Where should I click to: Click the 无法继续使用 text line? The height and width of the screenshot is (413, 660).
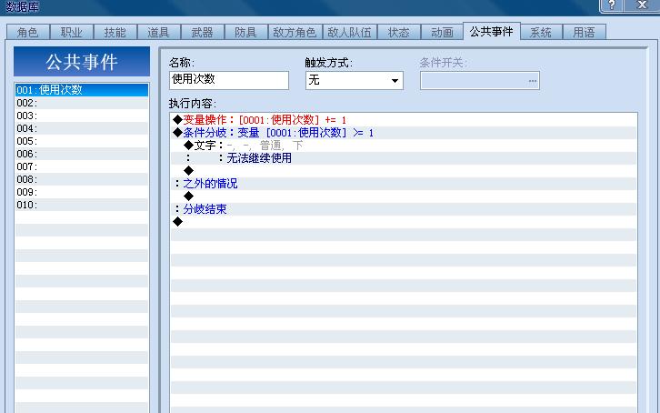[x=404, y=158]
